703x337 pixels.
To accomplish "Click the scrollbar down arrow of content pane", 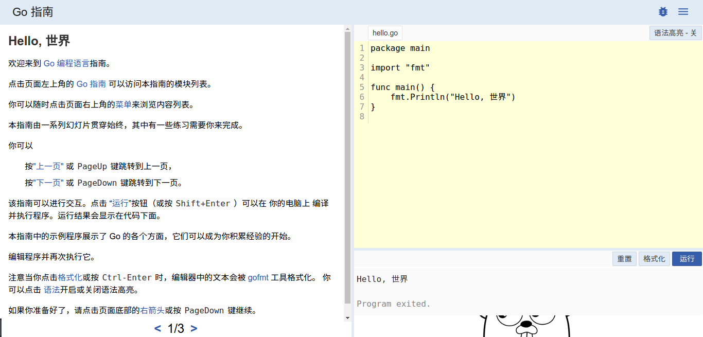I will (x=347, y=318).
